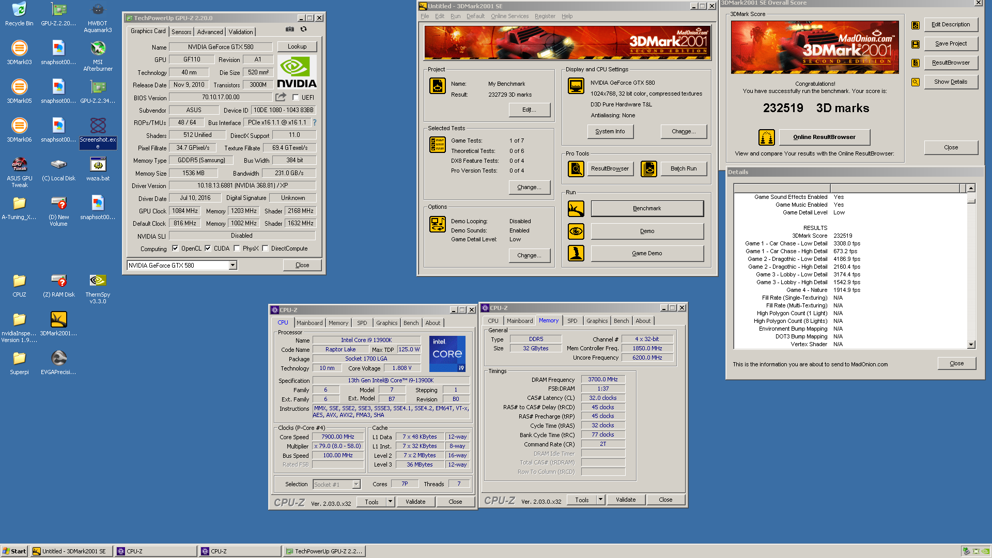The width and height of the screenshot is (992, 558).
Task: Switch to Mainboard tab in CPU-Z CPU window
Action: pos(309,323)
